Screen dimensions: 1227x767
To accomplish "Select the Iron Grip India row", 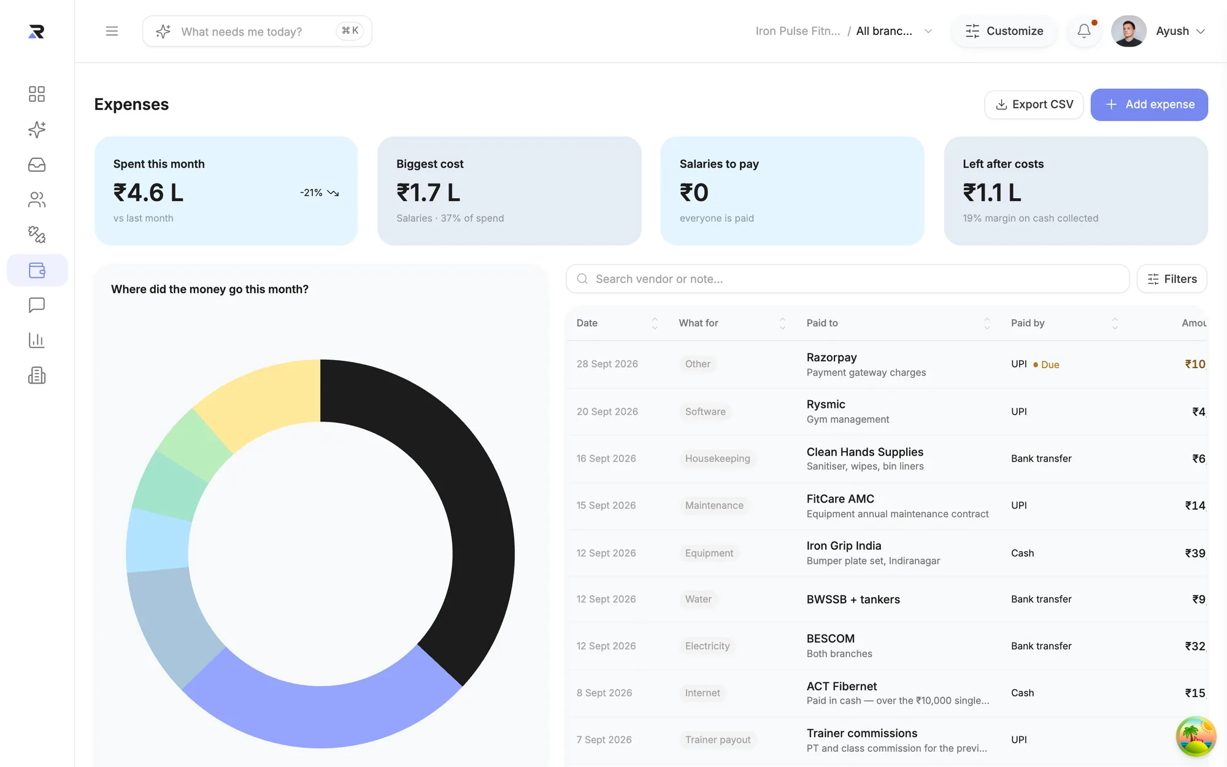I will pyautogui.click(x=887, y=553).
